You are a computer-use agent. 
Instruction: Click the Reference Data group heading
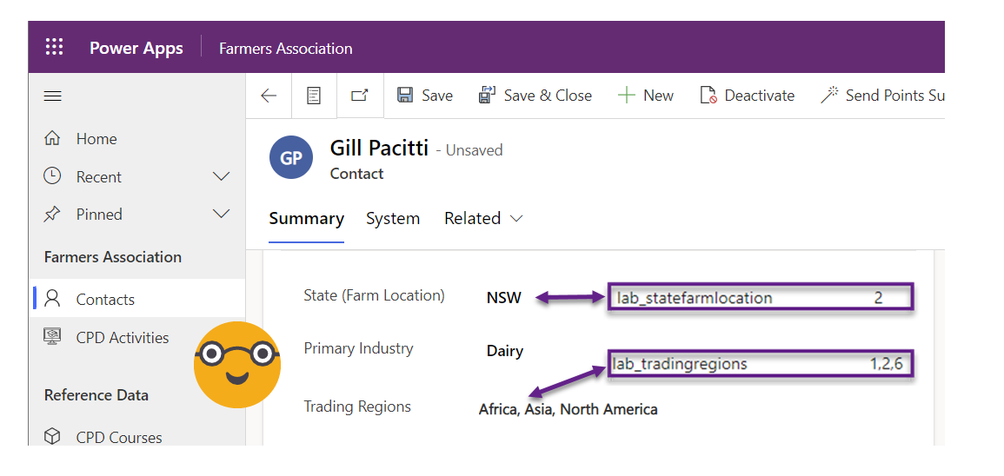96,395
